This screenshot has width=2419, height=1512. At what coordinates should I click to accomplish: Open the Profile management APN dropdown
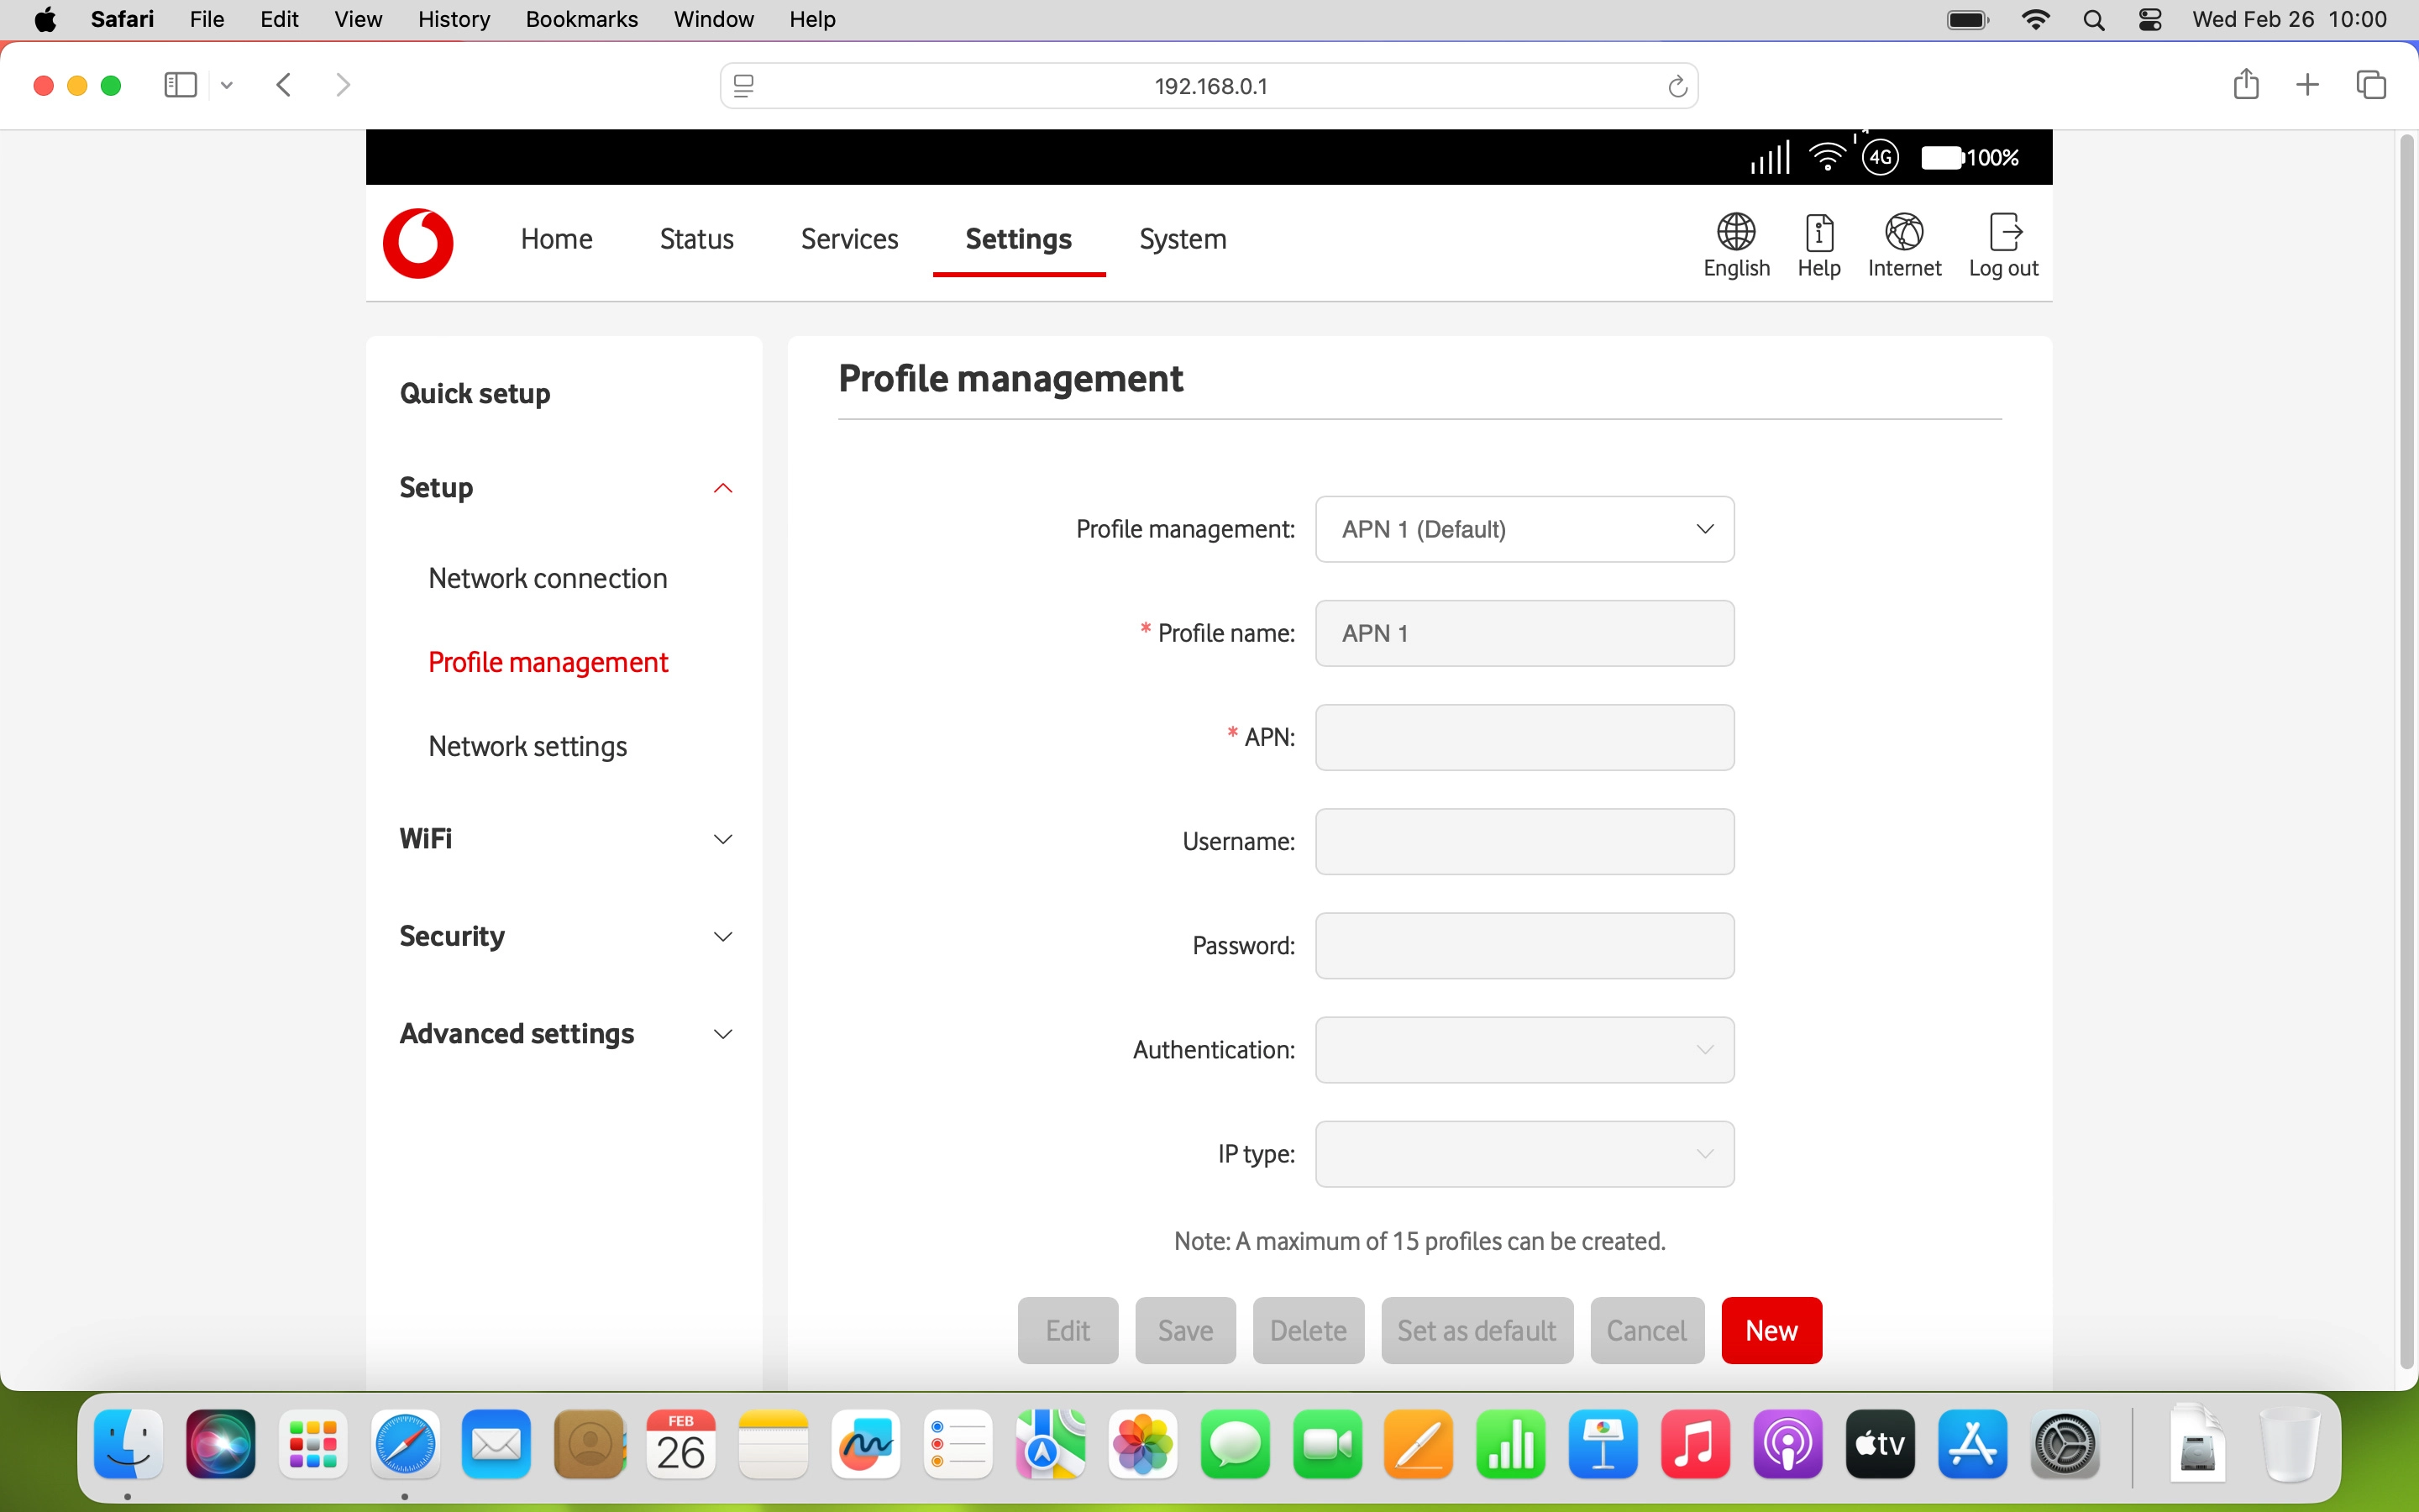(1524, 529)
